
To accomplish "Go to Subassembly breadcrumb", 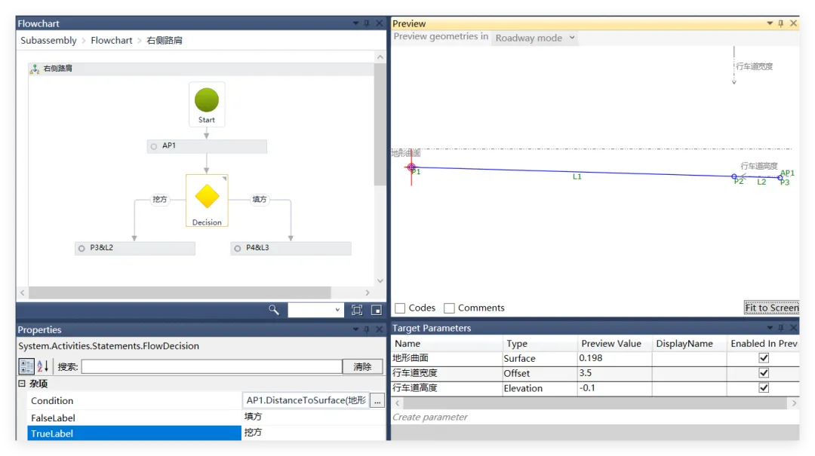I will [x=48, y=41].
